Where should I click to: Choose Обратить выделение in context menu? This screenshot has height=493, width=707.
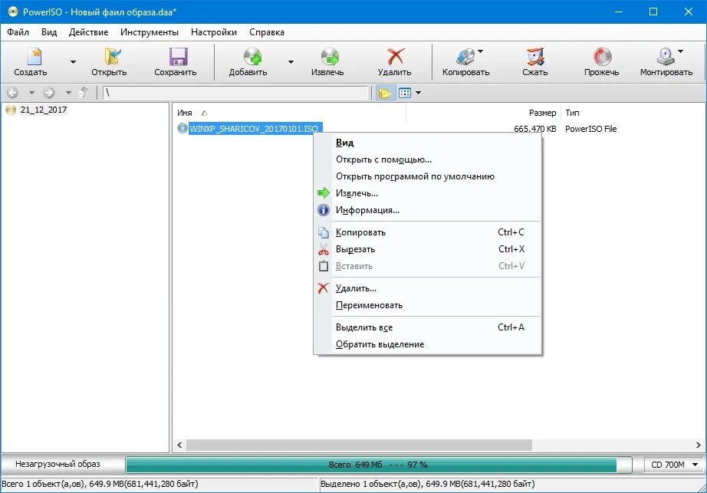[427, 344]
